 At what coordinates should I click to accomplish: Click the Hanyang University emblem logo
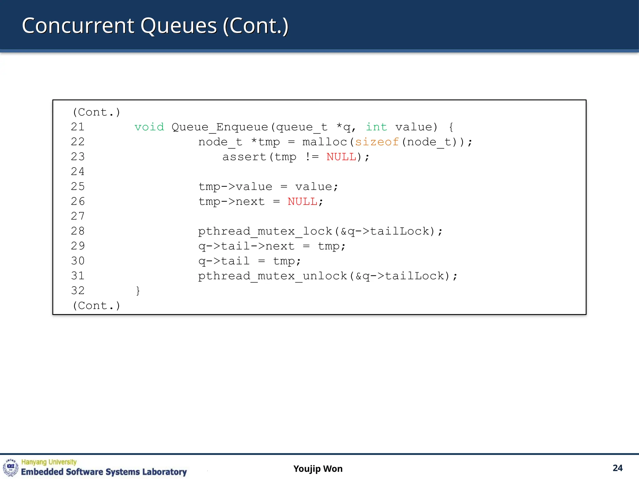(10, 467)
